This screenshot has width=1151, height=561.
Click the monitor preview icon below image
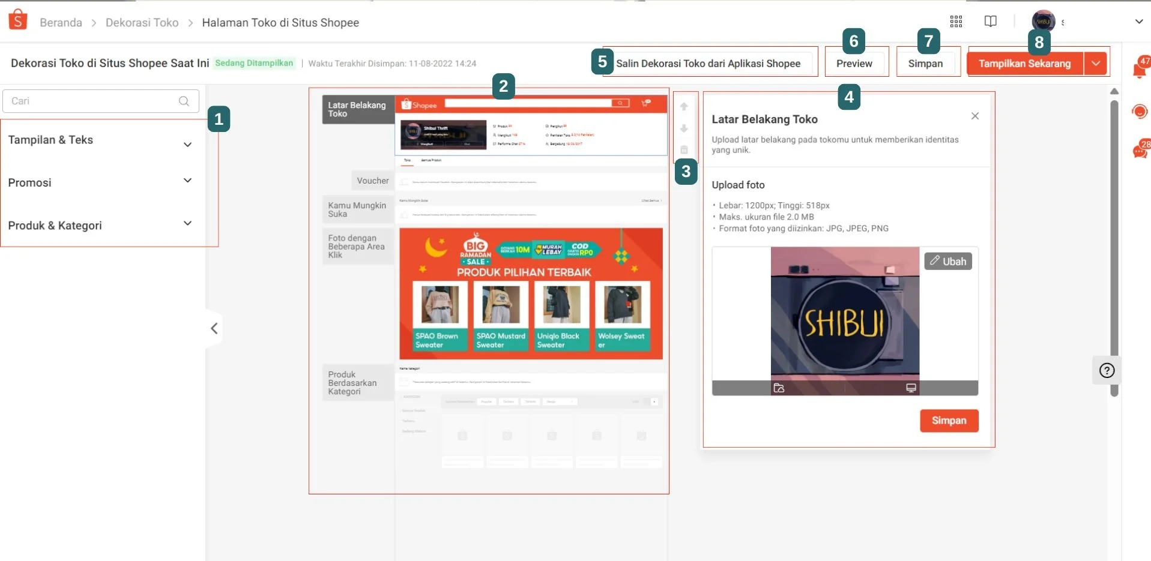(911, 388)
